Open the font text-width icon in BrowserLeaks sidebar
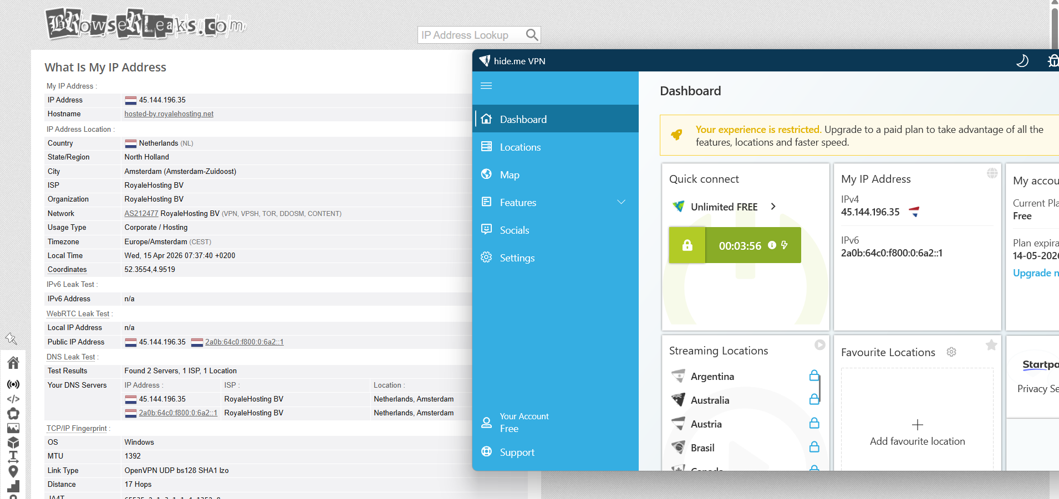 (x=13, y=457)
